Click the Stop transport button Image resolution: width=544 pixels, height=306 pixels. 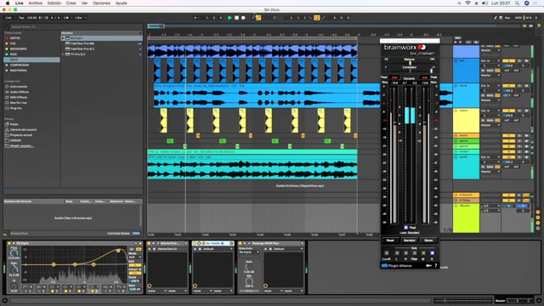tap(236, 18)
